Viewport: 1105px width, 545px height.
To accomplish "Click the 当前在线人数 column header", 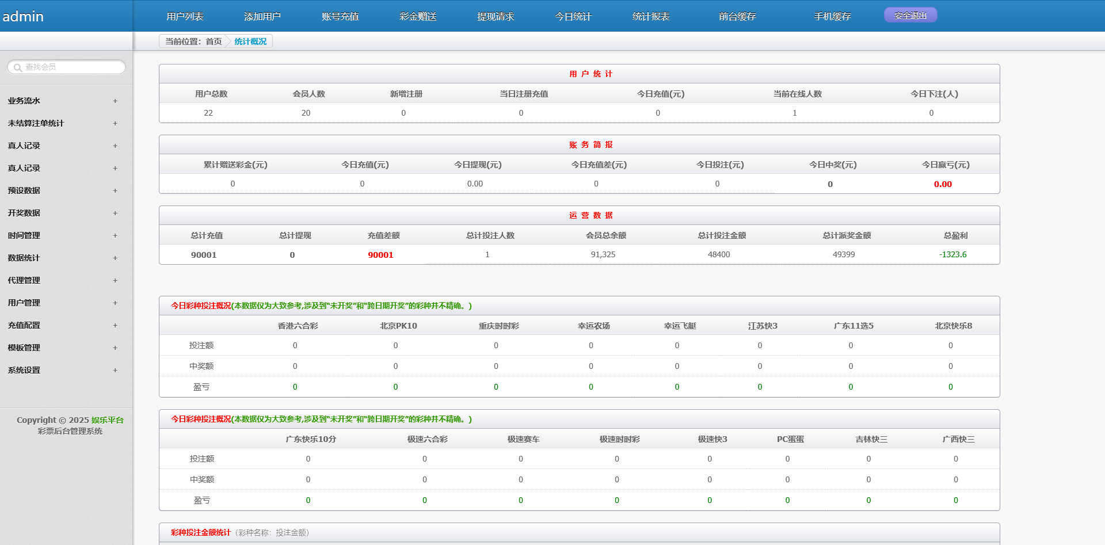I will click(x=797, y=94).
